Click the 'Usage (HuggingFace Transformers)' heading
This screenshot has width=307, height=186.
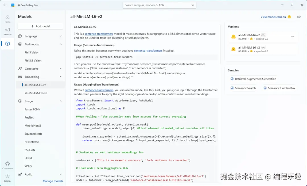pyautogui.click(x=97, y=84)
